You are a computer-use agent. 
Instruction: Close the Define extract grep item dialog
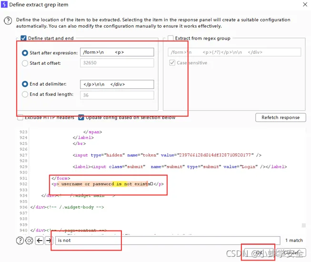click(x=305, y=4)
